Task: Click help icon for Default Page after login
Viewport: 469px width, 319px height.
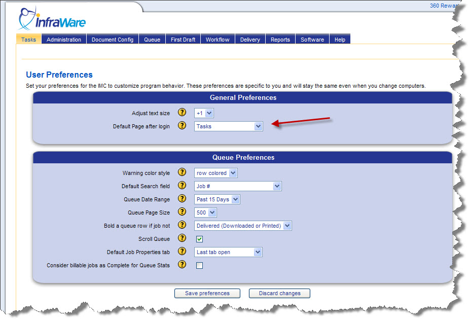Action: 182,126
